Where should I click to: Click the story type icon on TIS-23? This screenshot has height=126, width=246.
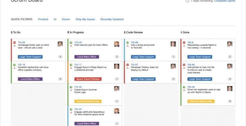(x=71, y=109)
